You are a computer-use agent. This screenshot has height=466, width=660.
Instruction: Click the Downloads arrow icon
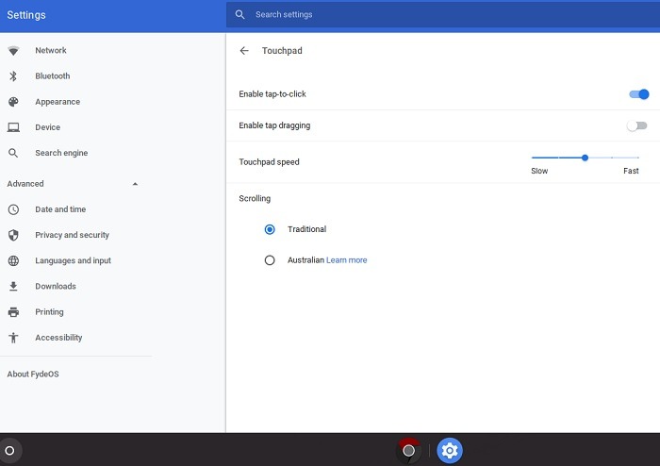(x=13, y=286)
